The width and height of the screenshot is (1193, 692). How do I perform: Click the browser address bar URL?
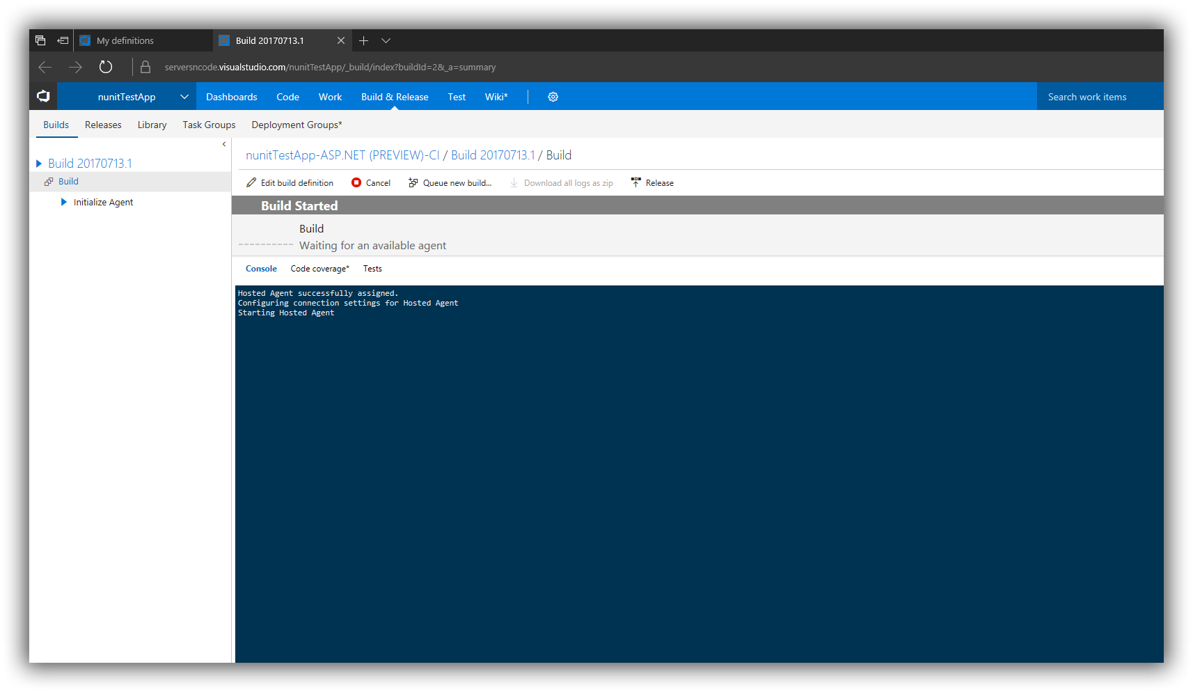tap(330, 67)
